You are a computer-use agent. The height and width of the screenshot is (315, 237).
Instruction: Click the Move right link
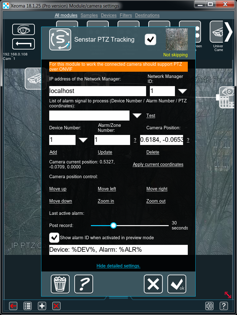coord(157,189)
